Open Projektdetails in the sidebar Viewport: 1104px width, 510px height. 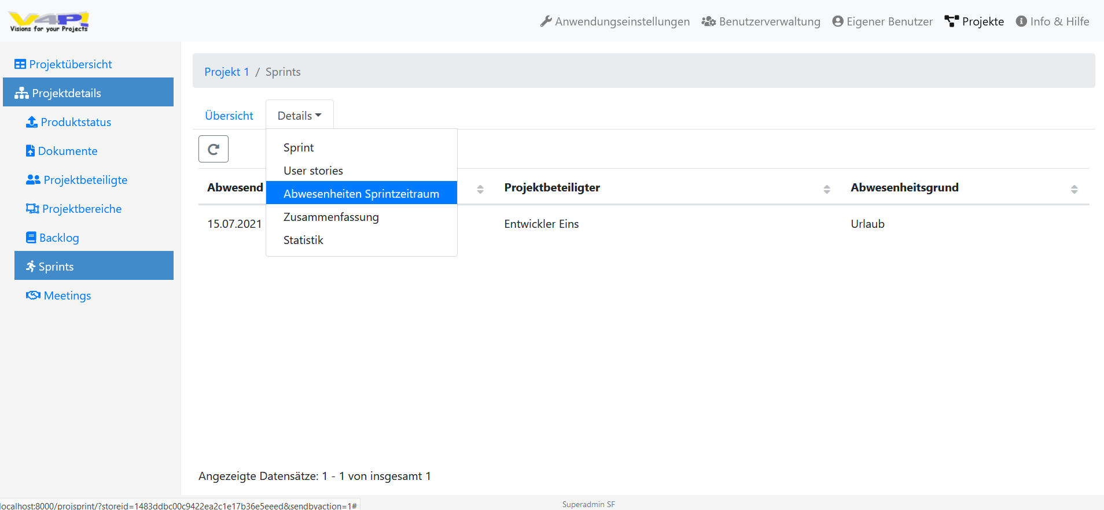(x=88, y=93)
